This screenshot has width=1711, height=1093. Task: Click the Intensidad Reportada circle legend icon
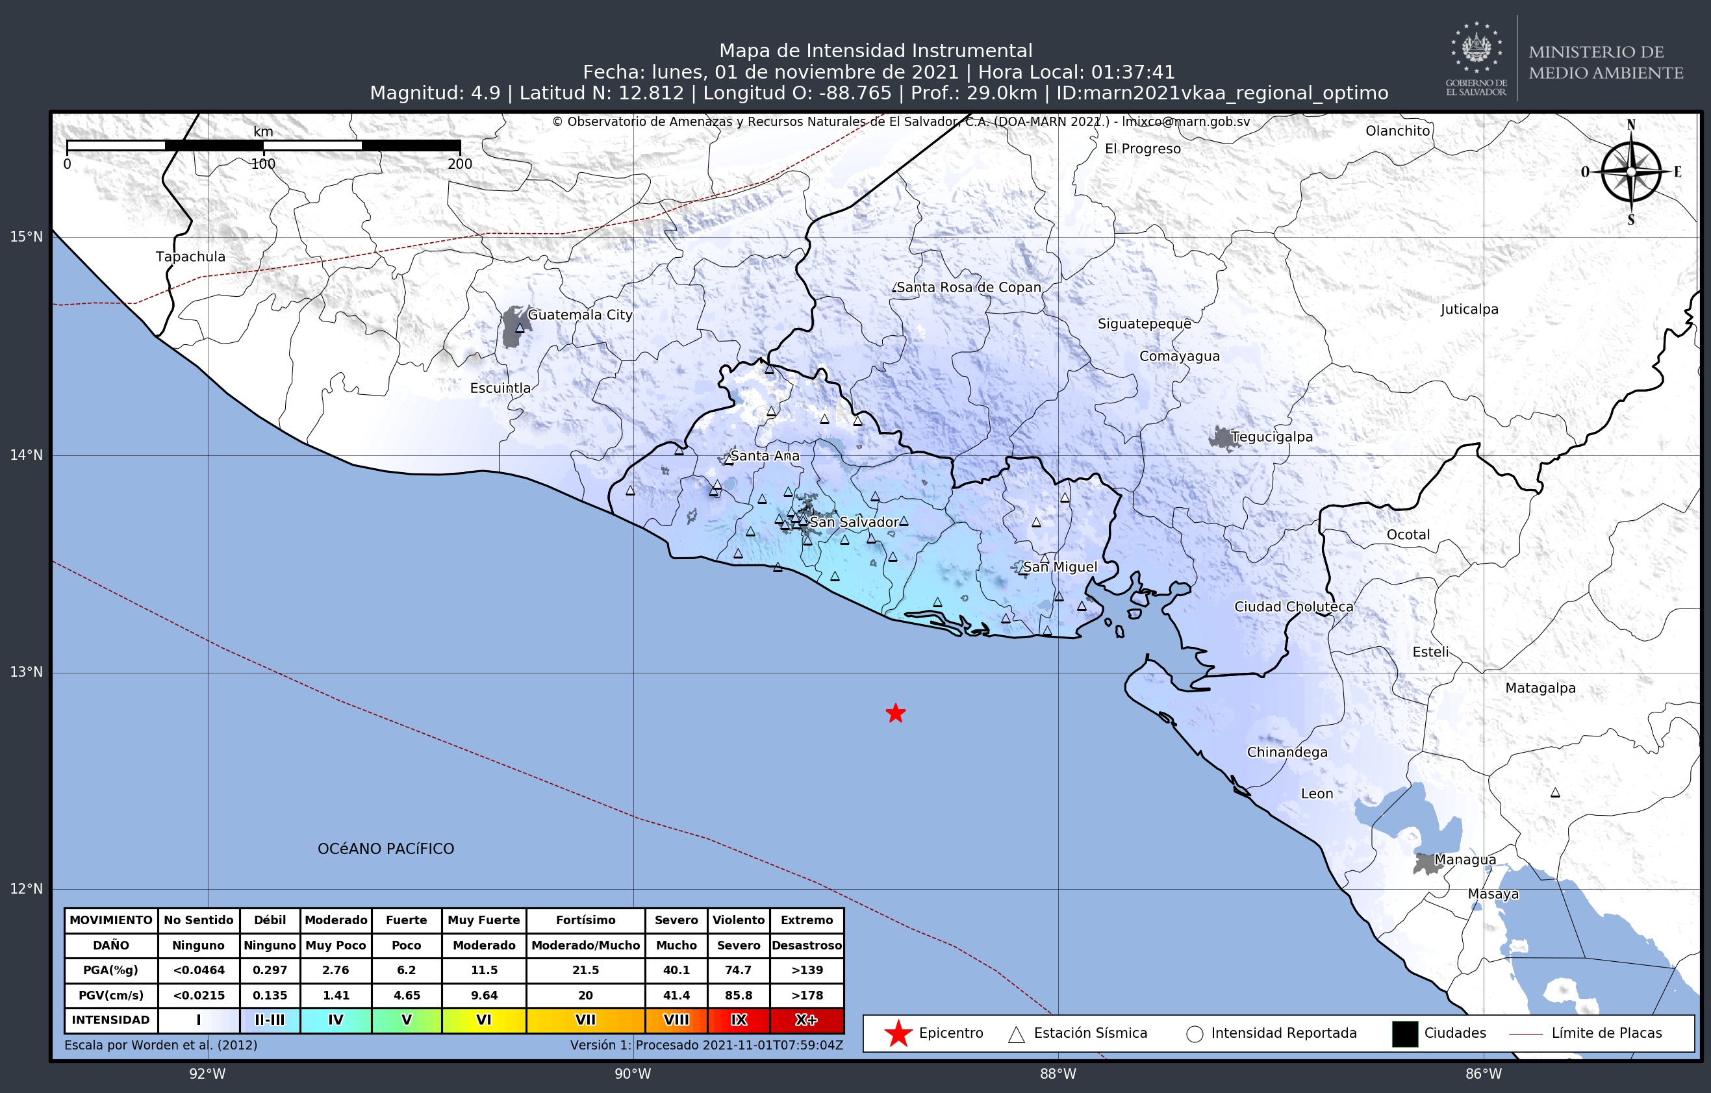tap(1195, 1034)
